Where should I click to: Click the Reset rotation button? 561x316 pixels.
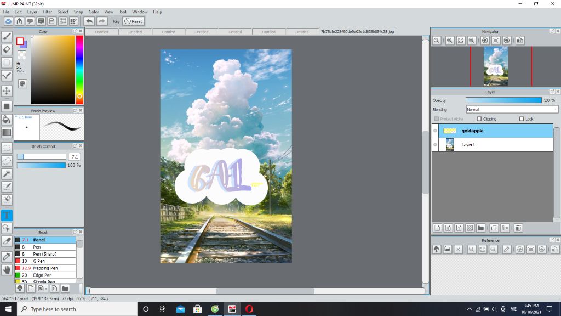[x=134, y=21]
